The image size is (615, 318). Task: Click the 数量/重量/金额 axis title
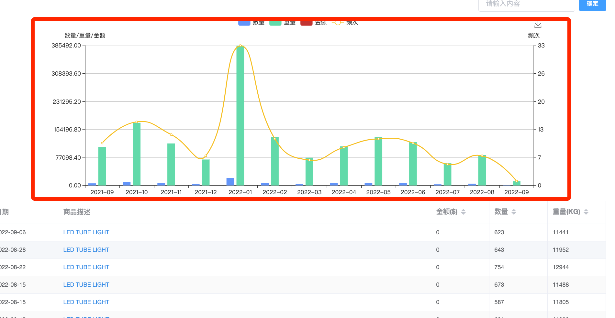[85, 35]
